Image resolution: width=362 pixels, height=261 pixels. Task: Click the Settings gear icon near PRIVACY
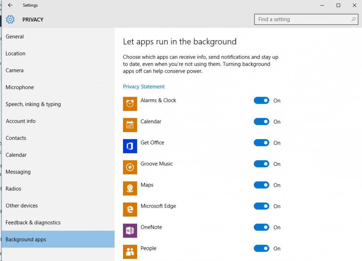tap(10, 19)
